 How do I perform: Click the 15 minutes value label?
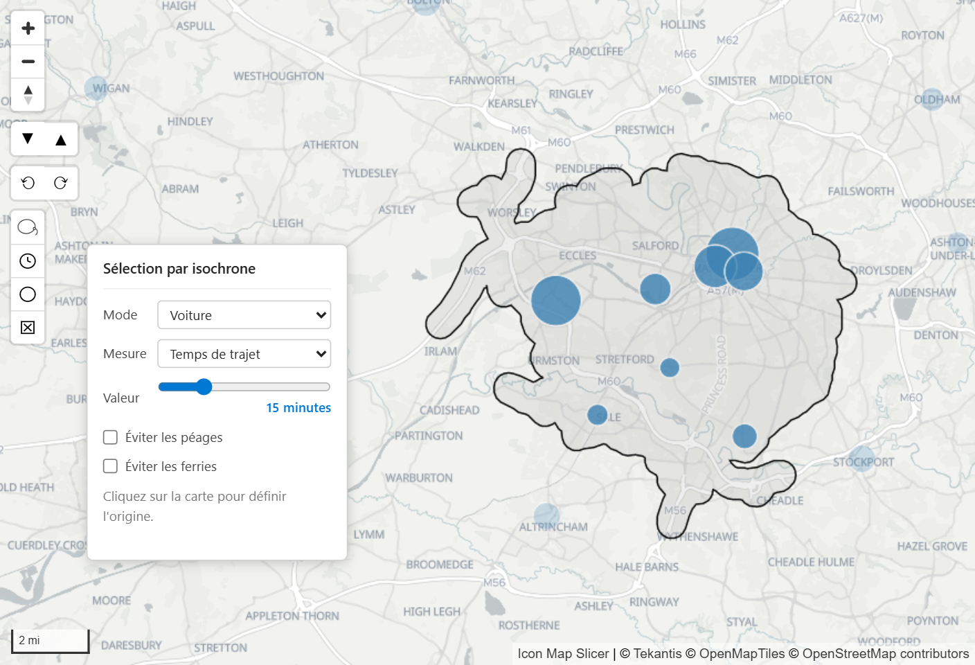tap(298, 408)
